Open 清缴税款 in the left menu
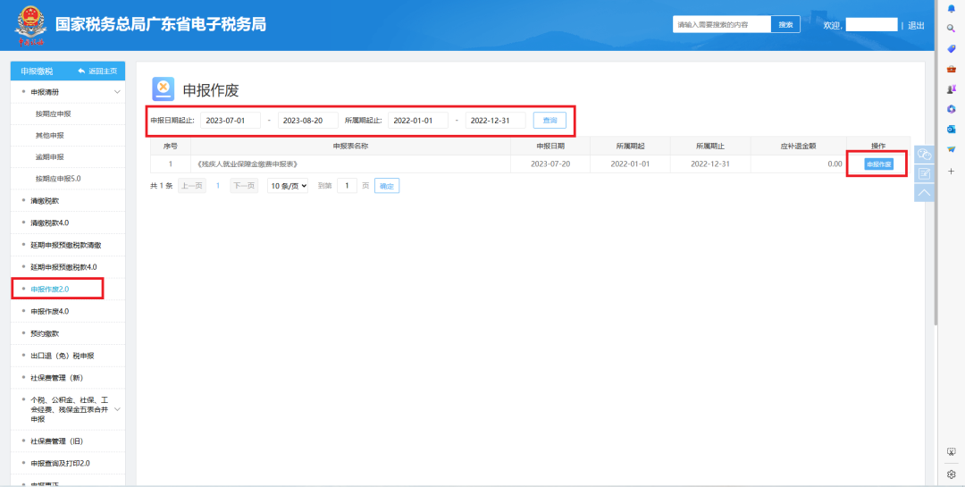The image size is (965, 487). (x=45, y=201)
